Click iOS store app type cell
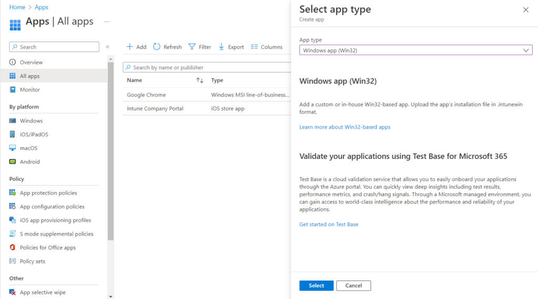This screenshot has height=299, width=538. click(x=228, y=109)
